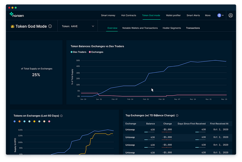Click info icon next to Tokens on Exchanges
Viewport: 242px width, 162px height.
[61, 116]
